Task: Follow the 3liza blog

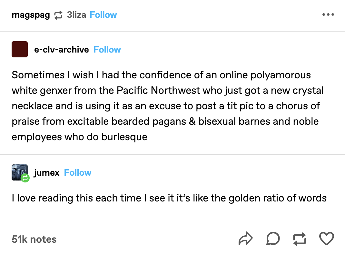Action: [x=103, y=15]
